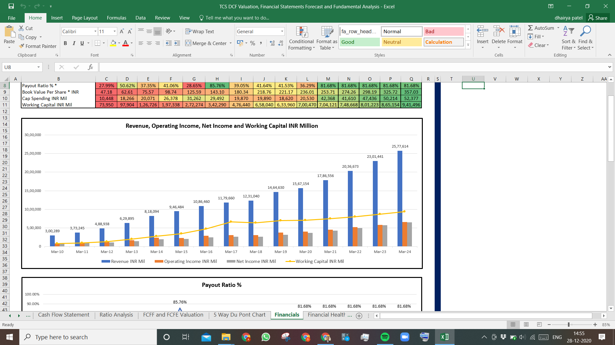Expand the formula bar

pyautogui.click(x=609, y=67)
